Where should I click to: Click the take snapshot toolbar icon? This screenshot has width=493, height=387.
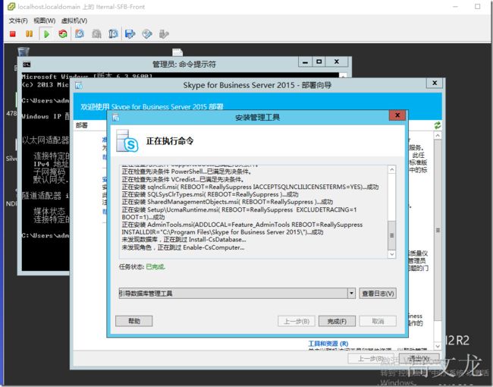coord(80,33)
